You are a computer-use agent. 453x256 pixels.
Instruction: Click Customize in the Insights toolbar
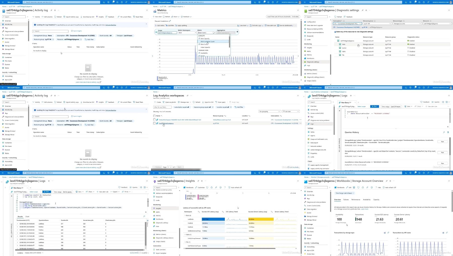(x=200, y=188)
